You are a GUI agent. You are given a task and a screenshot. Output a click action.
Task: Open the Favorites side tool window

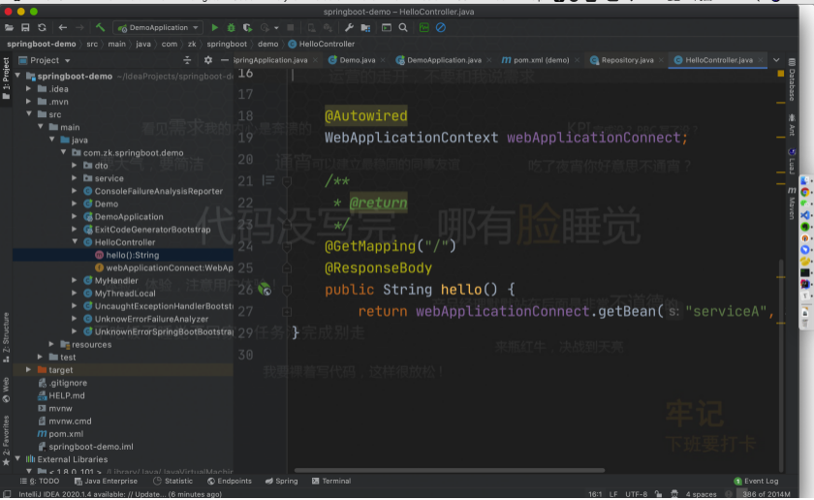click(6, 440)
